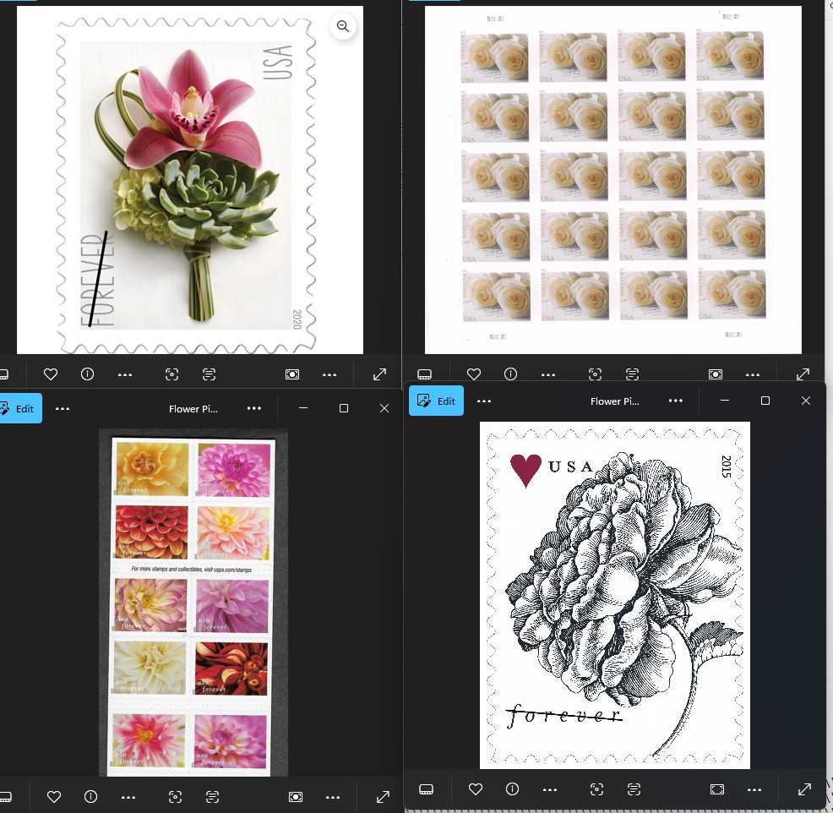833x813 pixels.
Task: Open see-more options next to the peony Edit button
Action: point(485,401)
